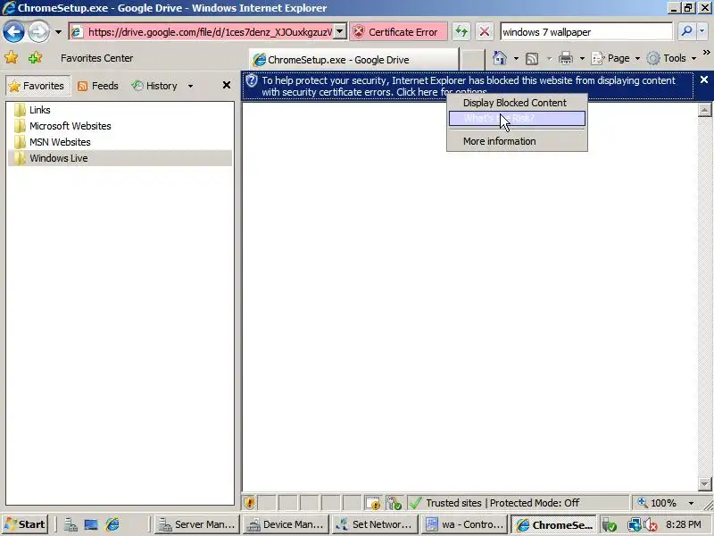Expand the Print options dropdown arrow
The height and width of the screenshot is (536, 714).
[582, 58]
